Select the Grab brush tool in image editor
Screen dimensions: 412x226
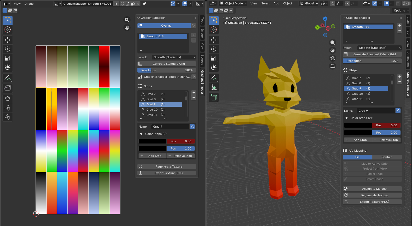pyautogui.click(x=8, y=99)
